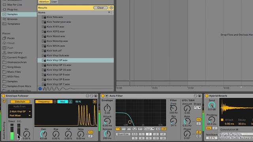
Task: Toggle the preview button beside waveform
Action: coord(40,88)
